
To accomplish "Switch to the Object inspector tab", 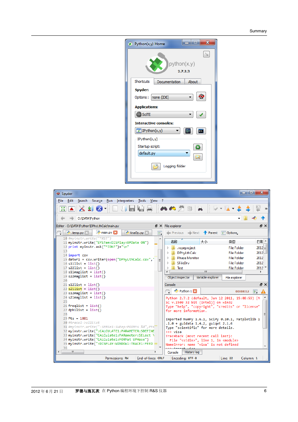I will pos(179,278).
